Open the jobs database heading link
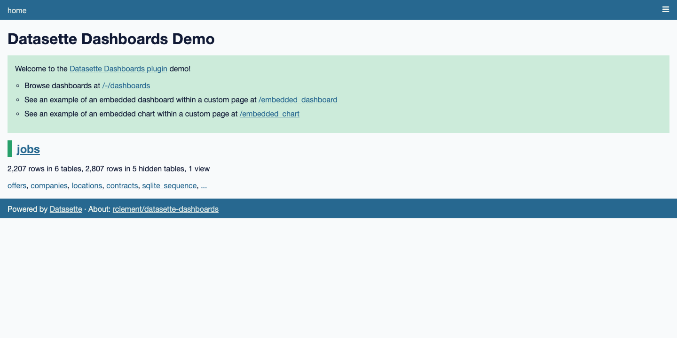The width and height of the screenshot is (677, 338). click(x=28, y=149)
